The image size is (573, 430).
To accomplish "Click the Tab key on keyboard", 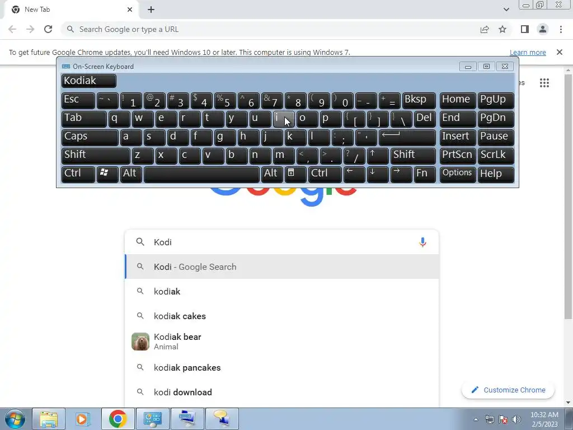I will coord(84,119).
